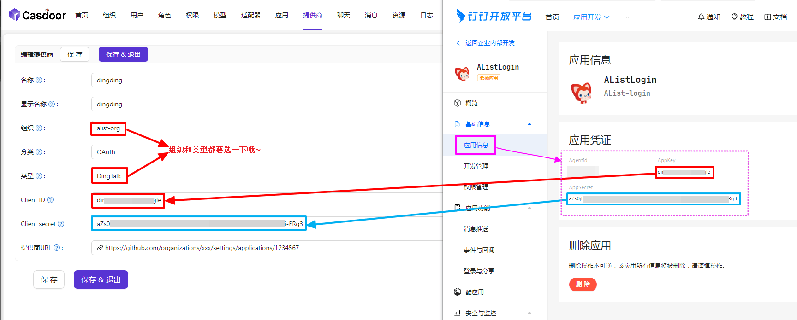Click the bottom 保存 & 退出 button
Image resolution: width=797 pixels, height=320 pixels.
tap(101, 279)
